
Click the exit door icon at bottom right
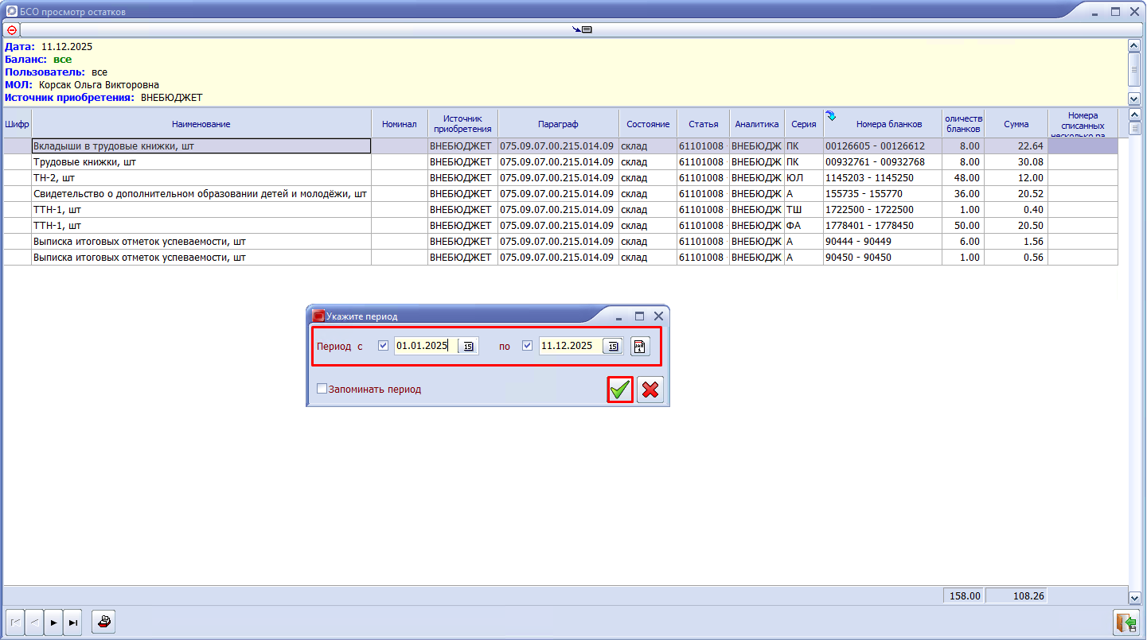point(1125,622)
